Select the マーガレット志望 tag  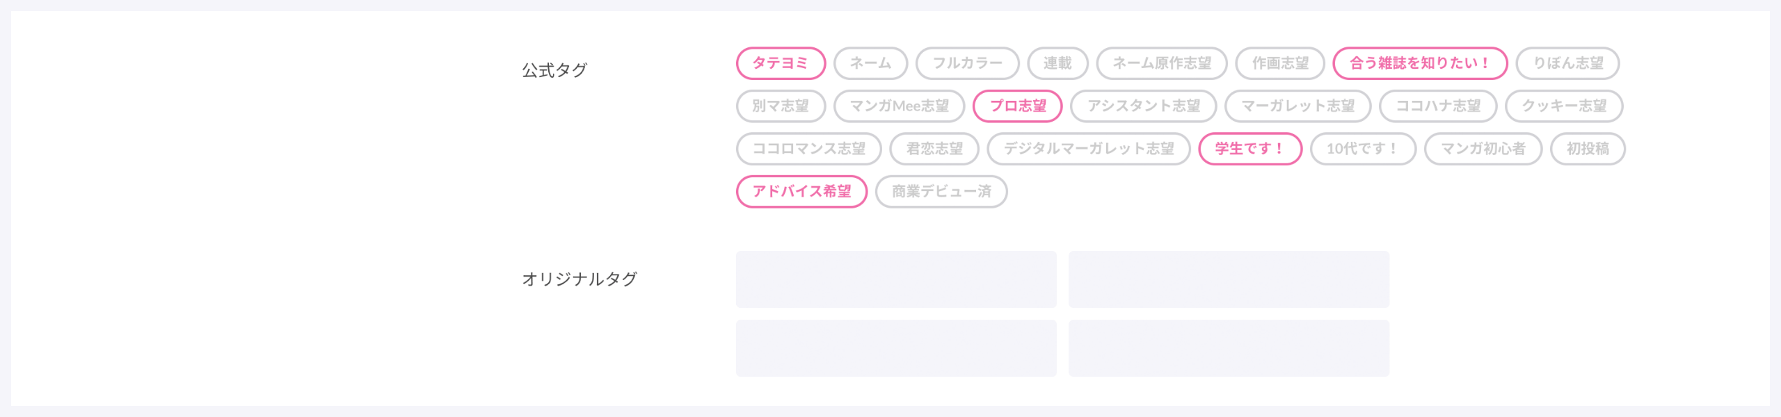click(x=1297, y=106)
